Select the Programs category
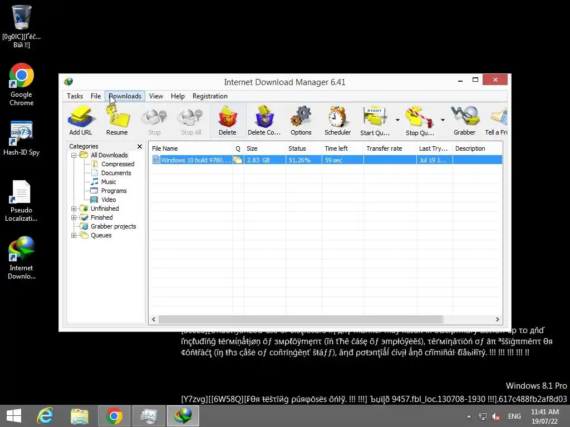This screenshot has width=570, height=427. (114, 191)
